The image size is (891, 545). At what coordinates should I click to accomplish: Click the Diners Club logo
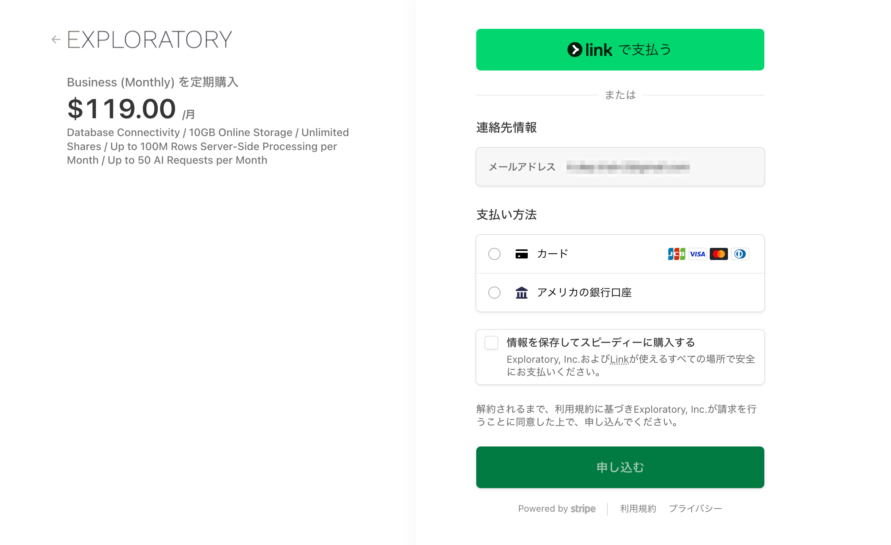click(740, 254)
